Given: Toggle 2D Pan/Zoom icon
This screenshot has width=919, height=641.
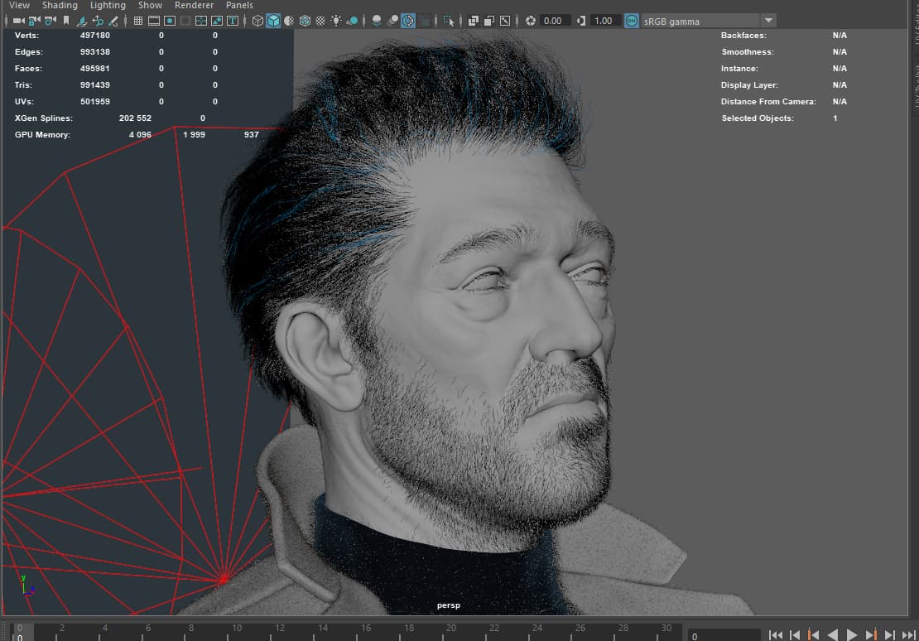Looking at the screenshot, I should [x=98, y=21].
